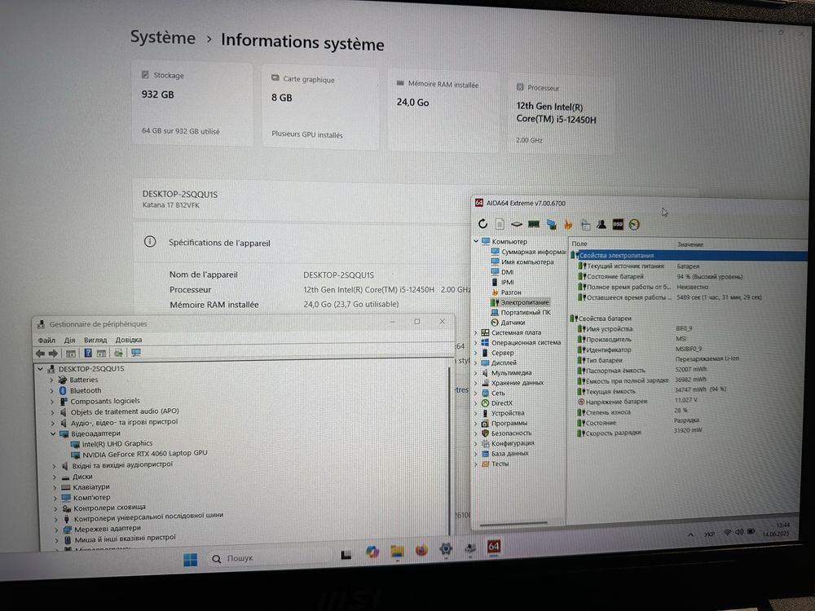The image size is (815, 611).
Task: Expand Batteries node in Device Manager
Action: 51,380
